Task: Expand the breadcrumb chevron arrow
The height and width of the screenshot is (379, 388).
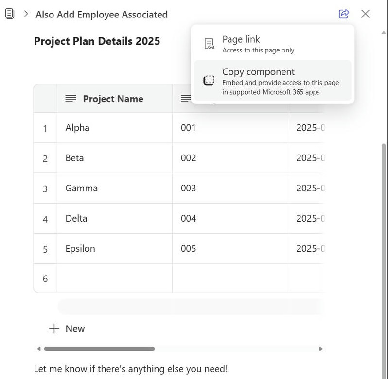Action: pos(26,14)
